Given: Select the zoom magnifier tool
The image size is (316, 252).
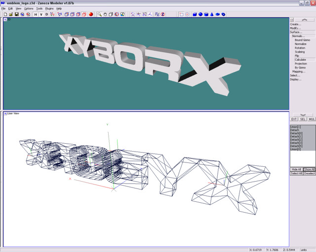Looking at the screenshot, I should pyautogui.click(x=99, y=14).
